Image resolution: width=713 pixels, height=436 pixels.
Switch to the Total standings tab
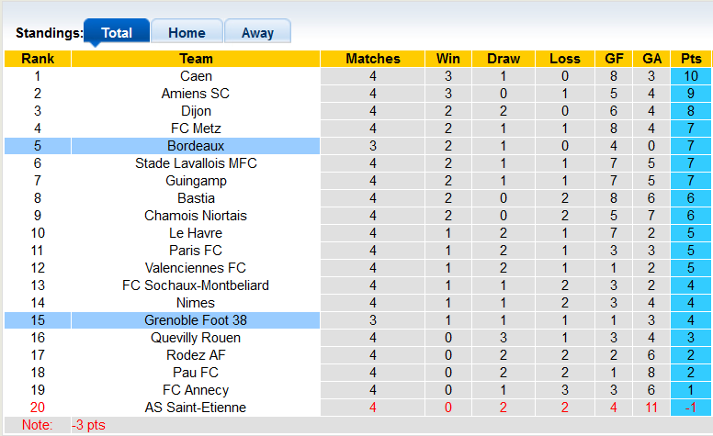click(x=117, y=32)
